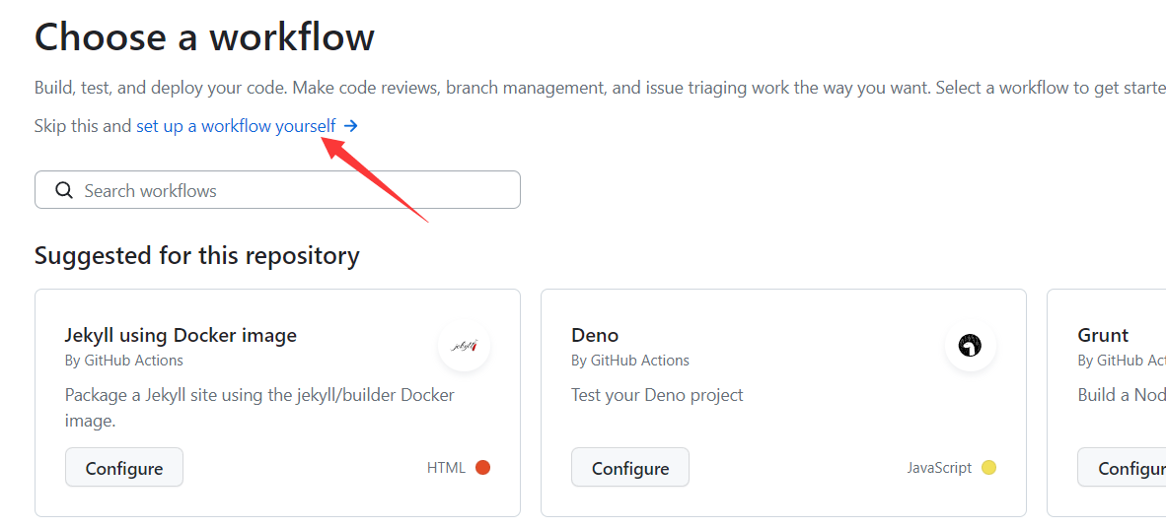The image size is (1166, 528).
Task: Click the right arrow icon after the workflow link
Action: [350, 126]
